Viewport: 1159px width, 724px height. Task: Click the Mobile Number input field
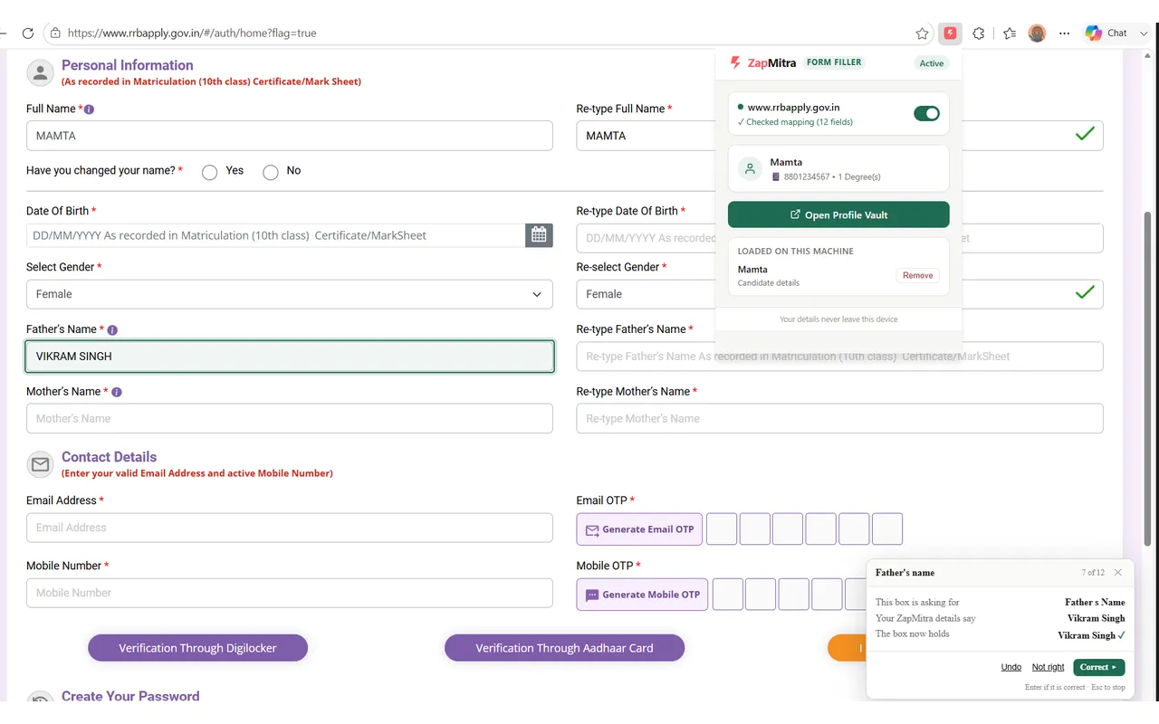290,593
